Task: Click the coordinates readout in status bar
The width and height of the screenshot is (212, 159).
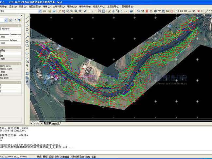Action: [x=13, y=156]
